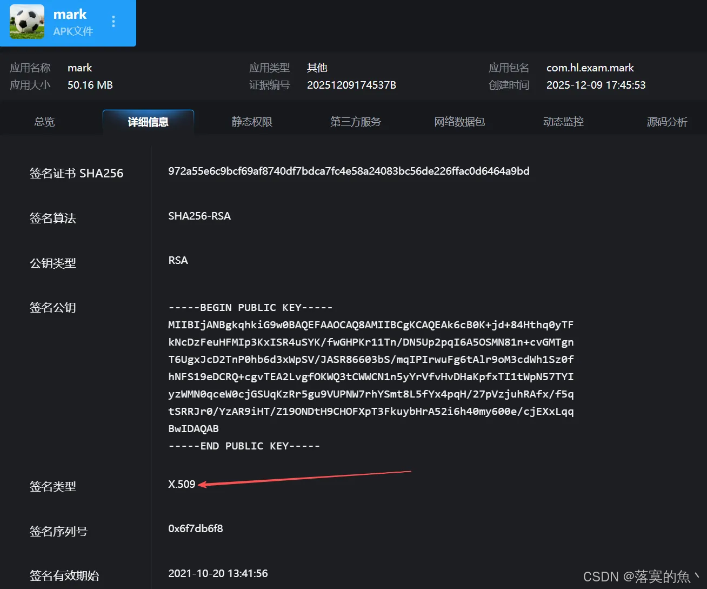
Task: Click the app size 50.16 MB
Action: 90,85
